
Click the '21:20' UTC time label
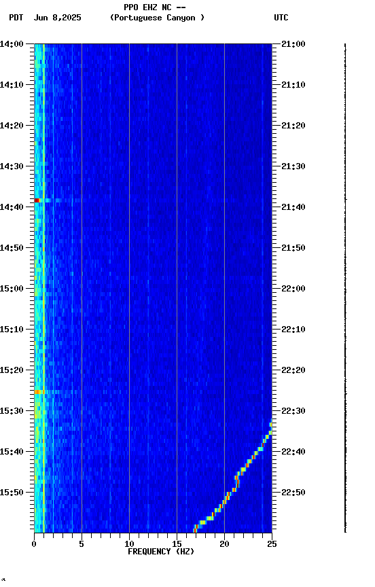tap(293, 126)
